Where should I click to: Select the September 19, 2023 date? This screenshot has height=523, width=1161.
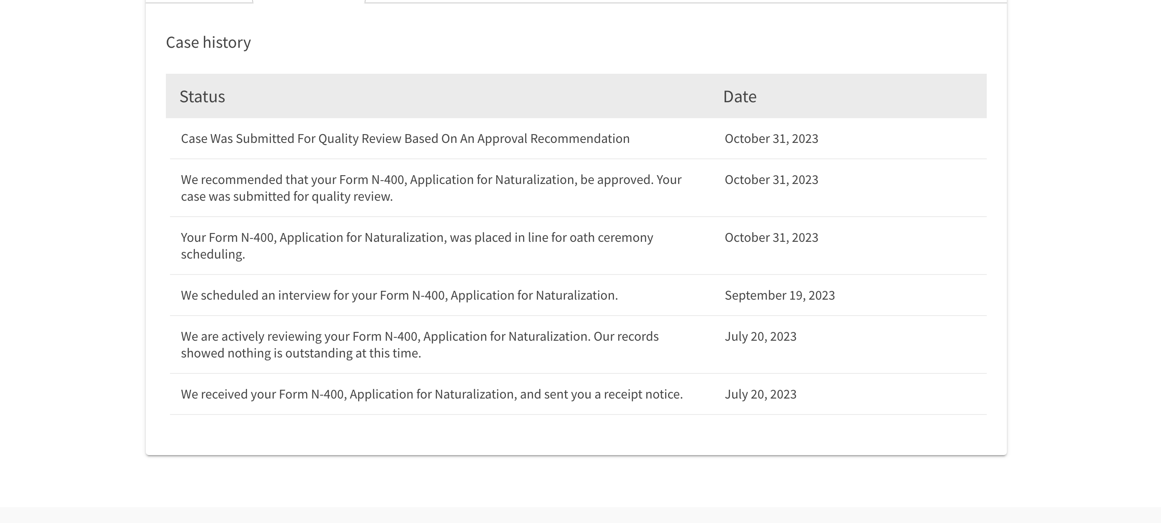780,295
